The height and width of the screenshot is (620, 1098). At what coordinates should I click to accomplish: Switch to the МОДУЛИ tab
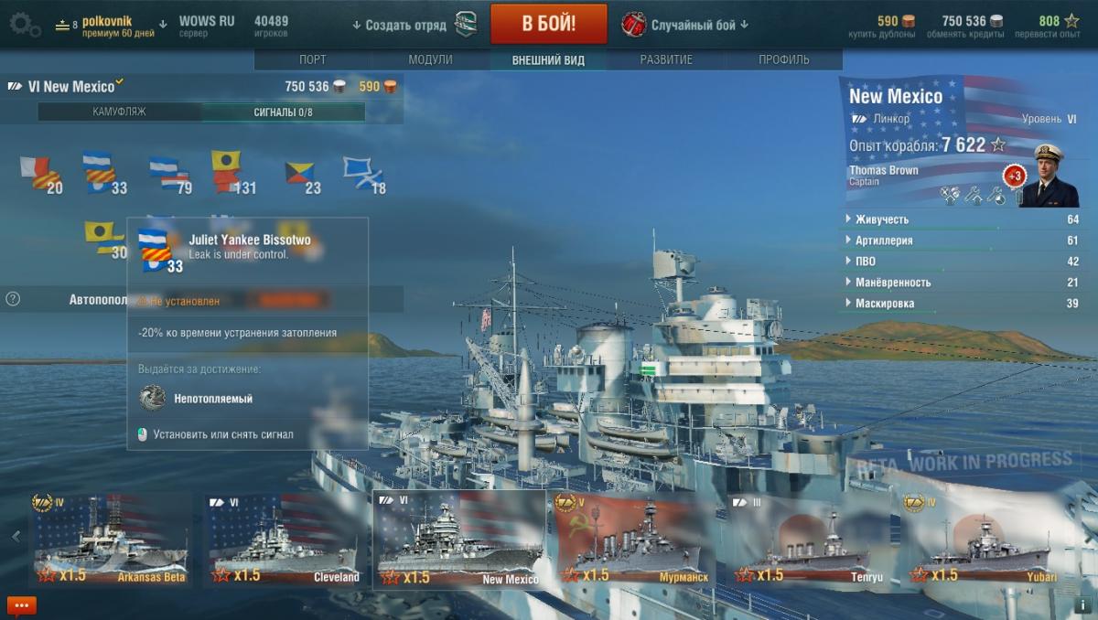coord(430,60)
